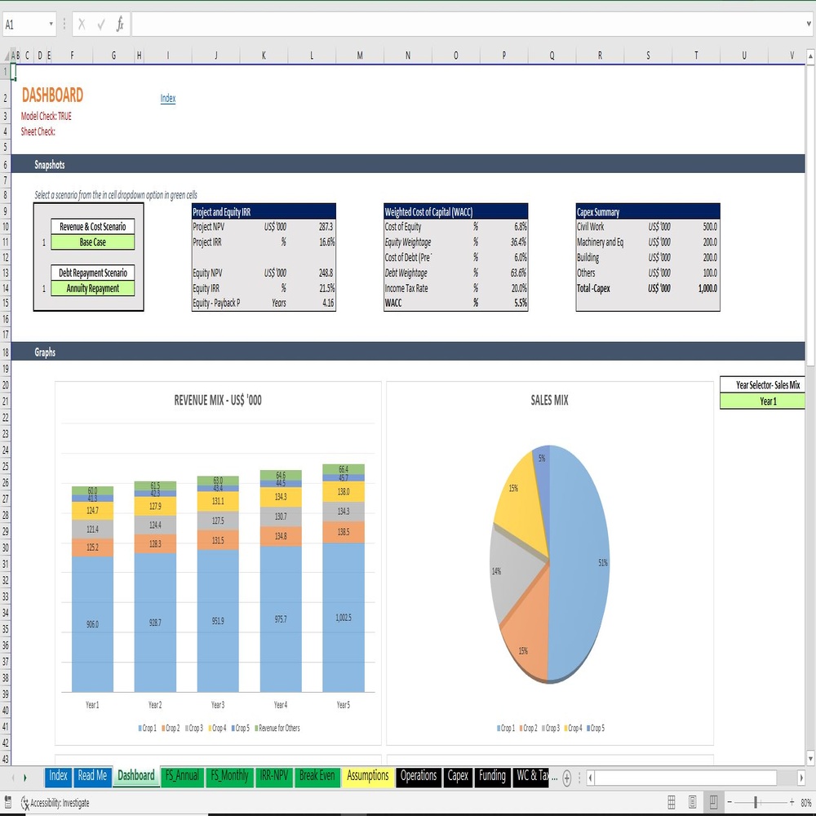Choose the Year 1 sales mix selector cell

point(762,401)
